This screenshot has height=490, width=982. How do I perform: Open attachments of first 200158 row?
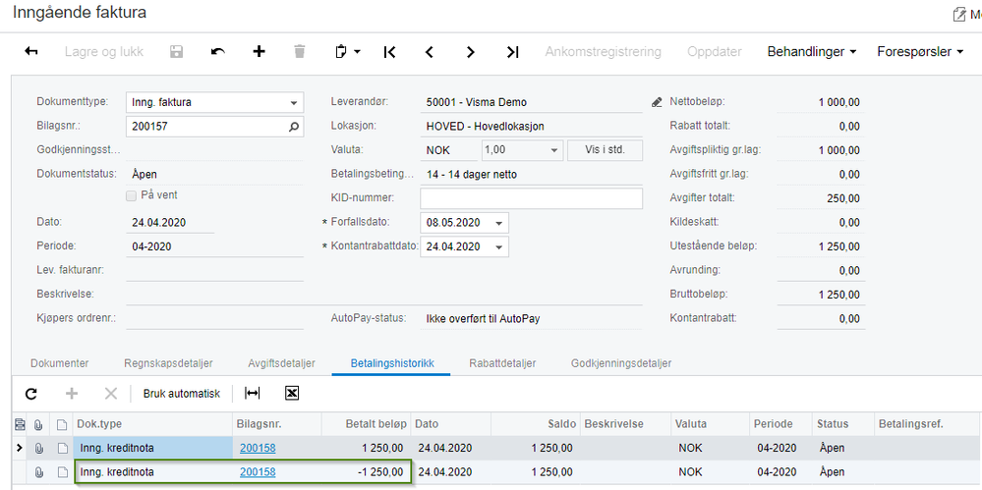click(x=38, y=448)
